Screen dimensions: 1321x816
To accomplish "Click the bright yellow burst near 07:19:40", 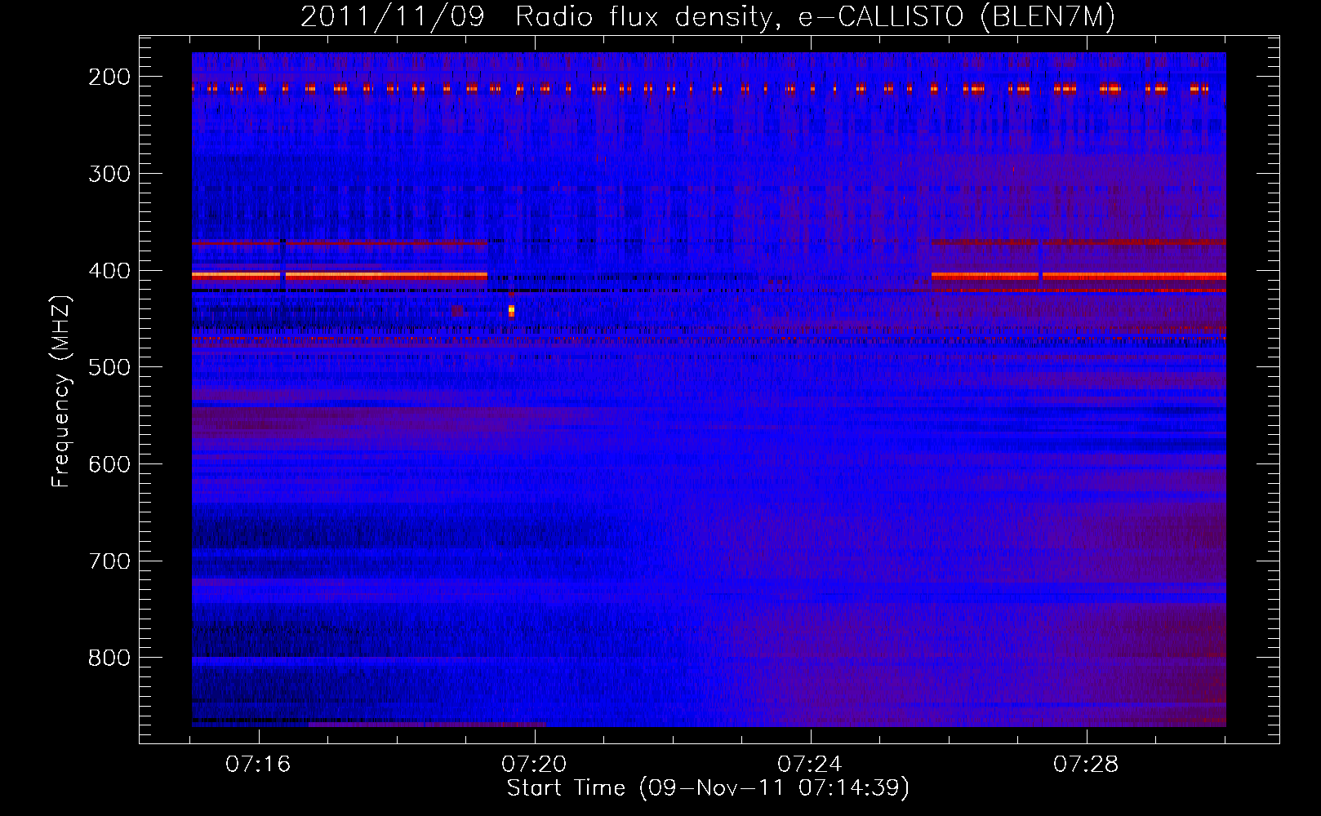I will tap(511, 310).
